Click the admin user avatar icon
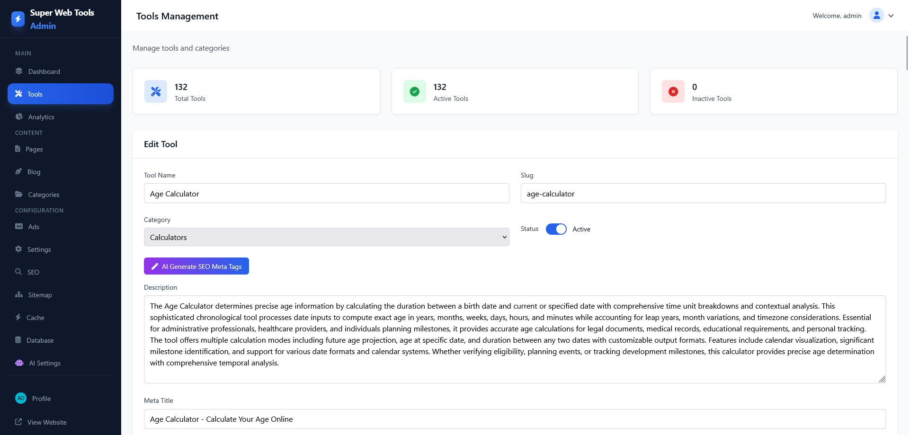The height and width of the screenshot is (435, 909). pyautogui.click(x=876, y=16)
